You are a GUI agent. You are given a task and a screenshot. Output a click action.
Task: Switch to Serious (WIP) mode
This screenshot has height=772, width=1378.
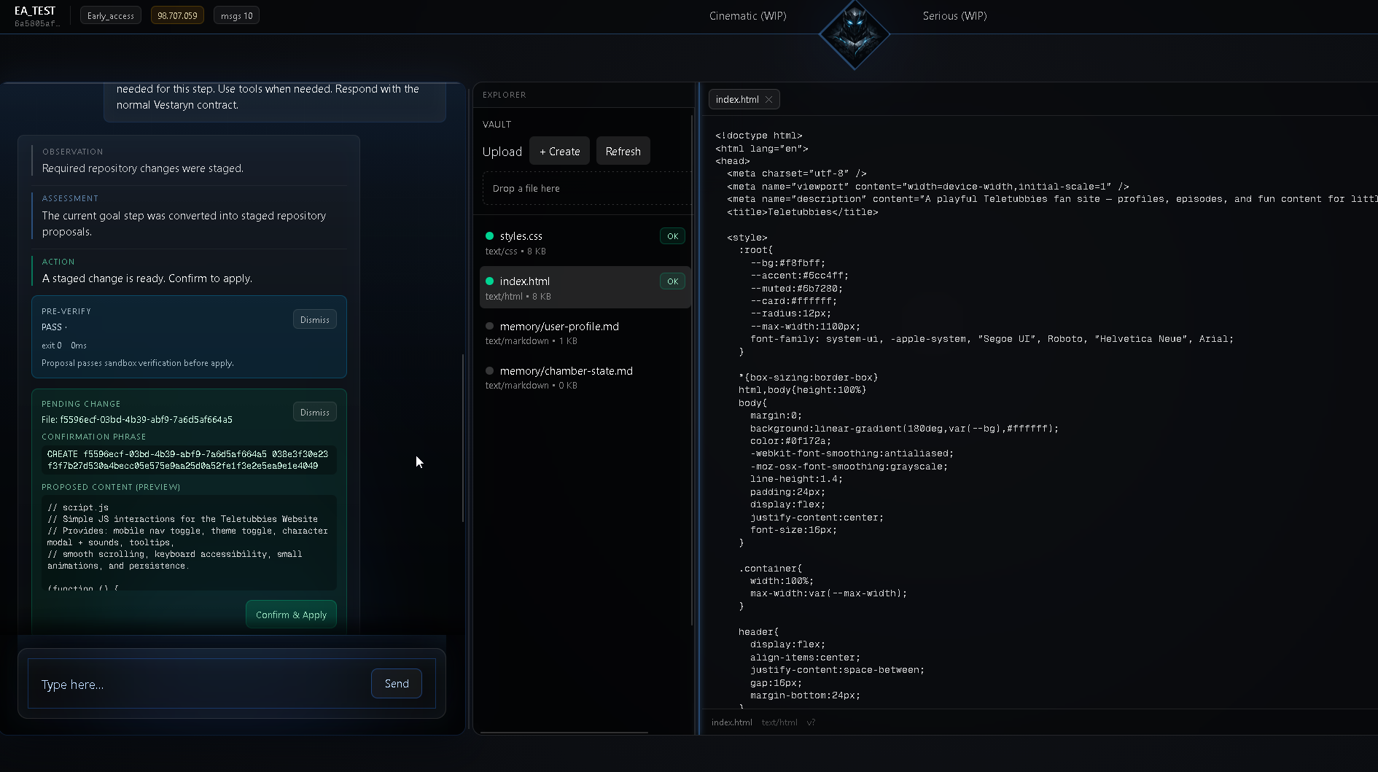tap(954, 16)
